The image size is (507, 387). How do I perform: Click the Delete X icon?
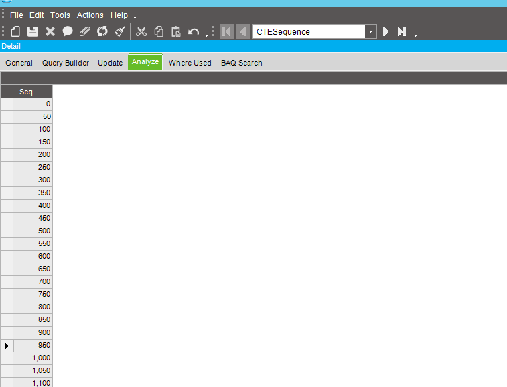tap(50, 31)
